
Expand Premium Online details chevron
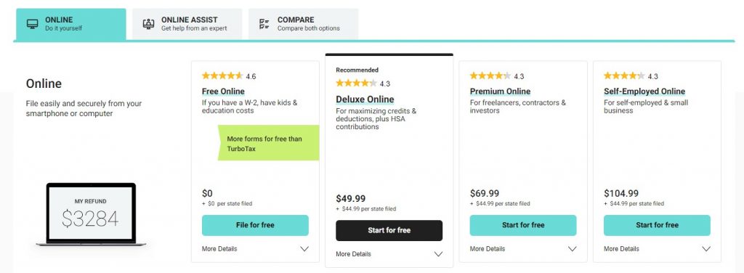coord(573,249)
